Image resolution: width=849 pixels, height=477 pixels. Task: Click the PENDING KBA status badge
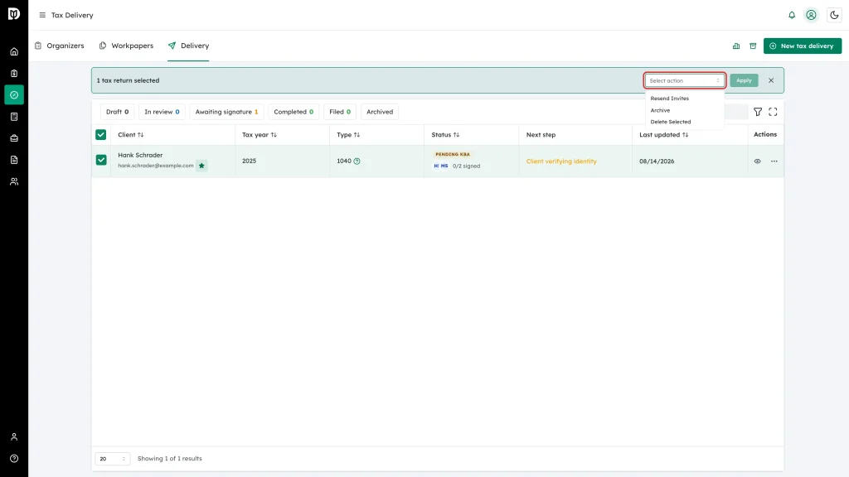click(x=453, y=154)
